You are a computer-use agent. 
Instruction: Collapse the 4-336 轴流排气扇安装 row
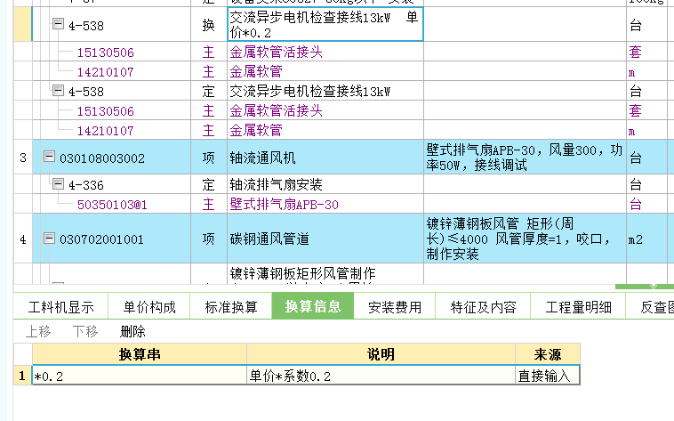(58, 184)
